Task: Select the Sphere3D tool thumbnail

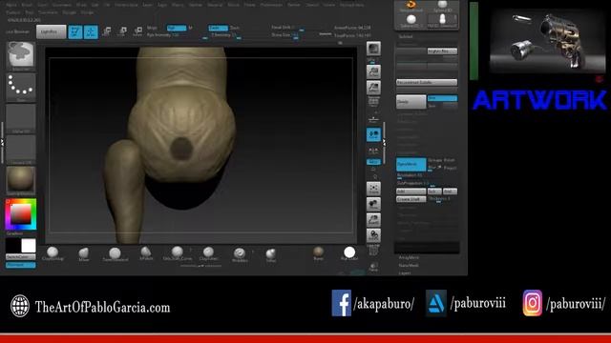Action: coord(442,6)
